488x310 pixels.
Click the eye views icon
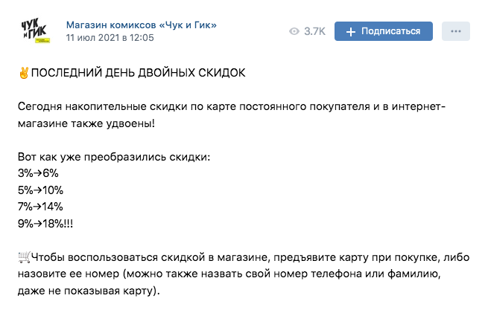[294, 31]
